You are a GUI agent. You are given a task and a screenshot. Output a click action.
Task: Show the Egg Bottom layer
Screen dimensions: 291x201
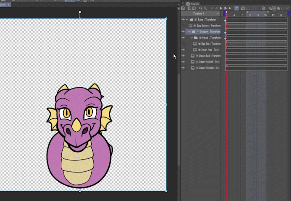(183, 26)
